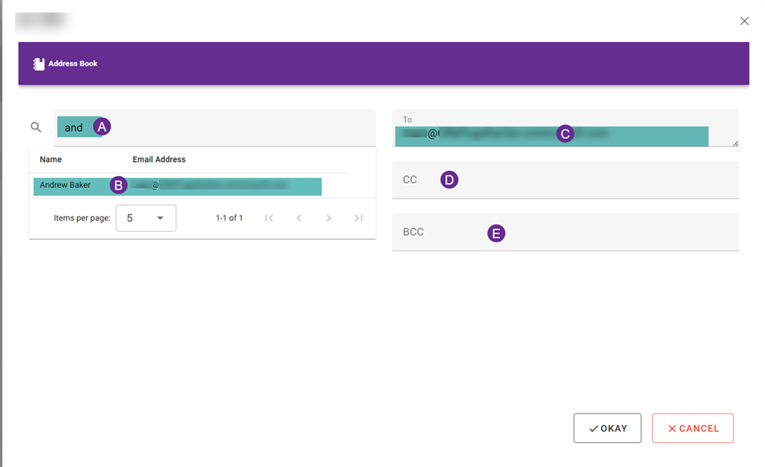Click the BCC field
Viewport: 765px width, 467px height.
coord(564,233)
